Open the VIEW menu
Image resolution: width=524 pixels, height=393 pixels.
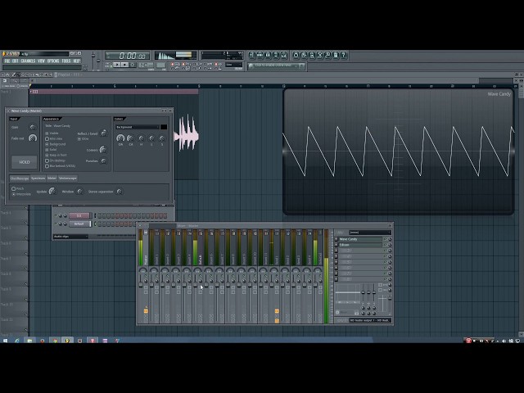(x=41, y=61)
